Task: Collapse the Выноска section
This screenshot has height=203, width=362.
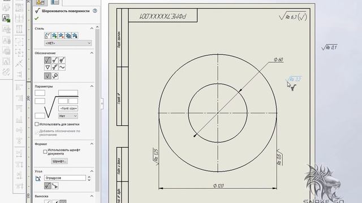Action: click(x=92, y=196)
